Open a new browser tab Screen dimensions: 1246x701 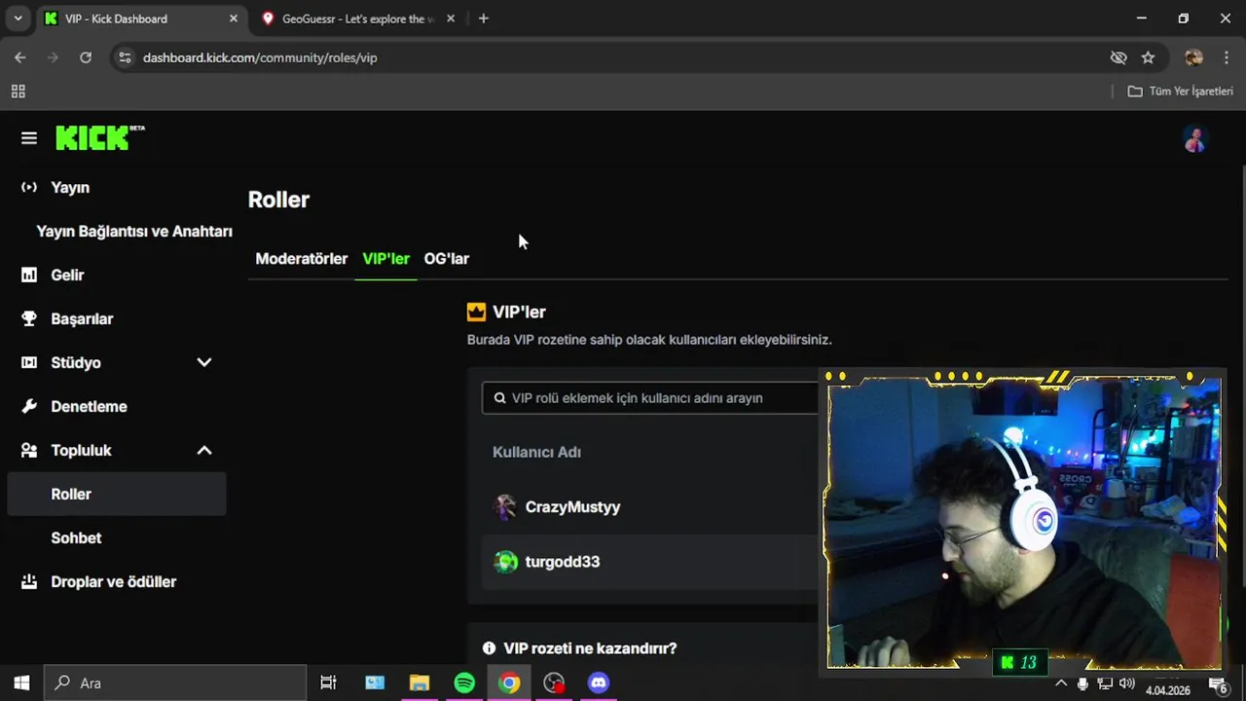pyautogui.click(x=484, y=18)
